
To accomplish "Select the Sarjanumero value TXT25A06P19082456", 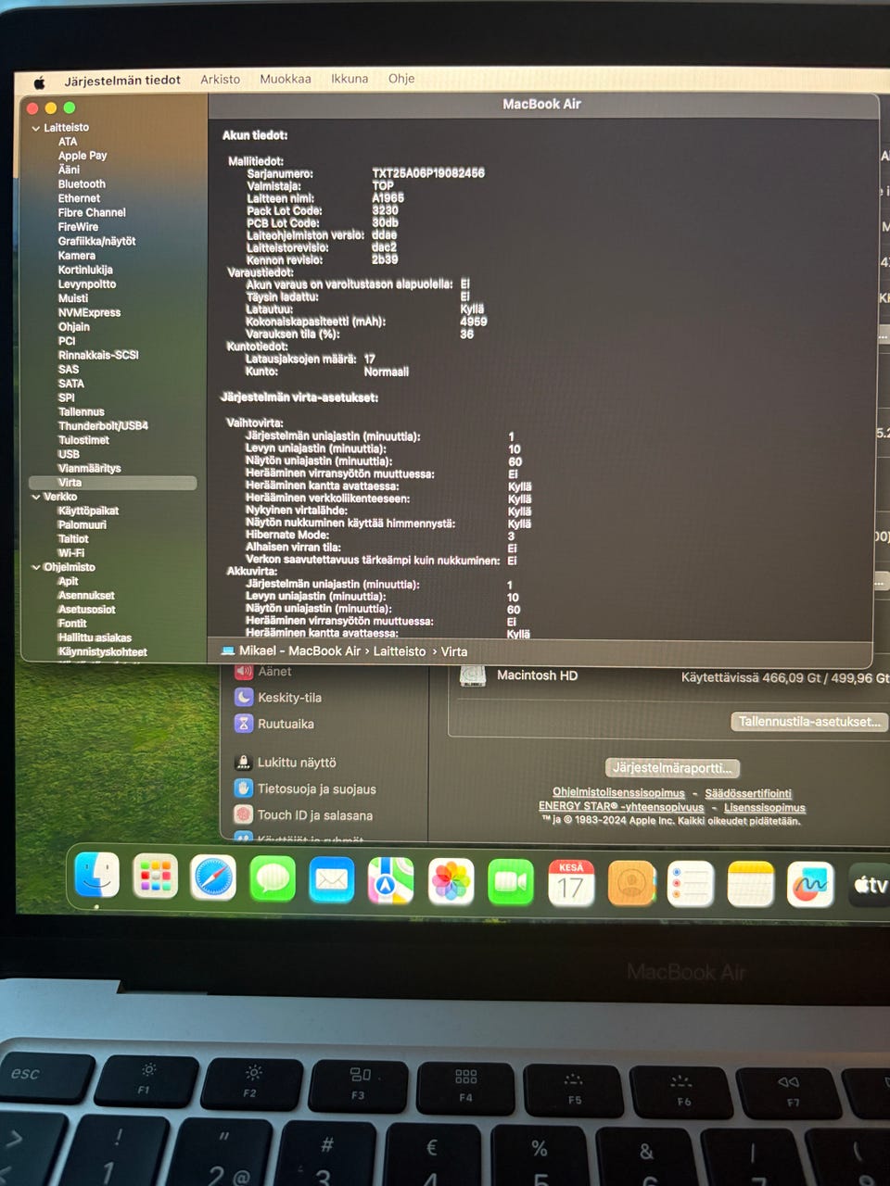I will click(x=428, y=173).
